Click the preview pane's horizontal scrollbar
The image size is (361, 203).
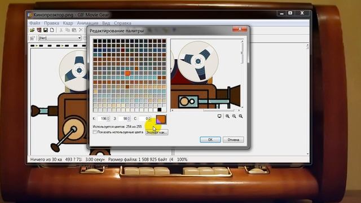205,111
